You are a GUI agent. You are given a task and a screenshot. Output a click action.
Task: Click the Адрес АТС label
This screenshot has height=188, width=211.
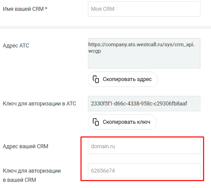[16, 46]
